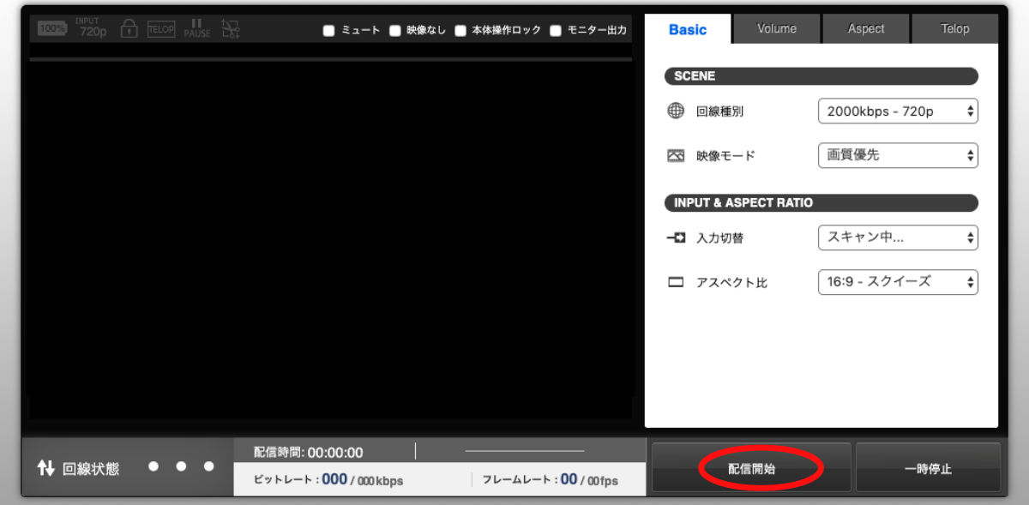
Task: Click the up-down arrows 回線状態 icon
Action: click(45, 468)
